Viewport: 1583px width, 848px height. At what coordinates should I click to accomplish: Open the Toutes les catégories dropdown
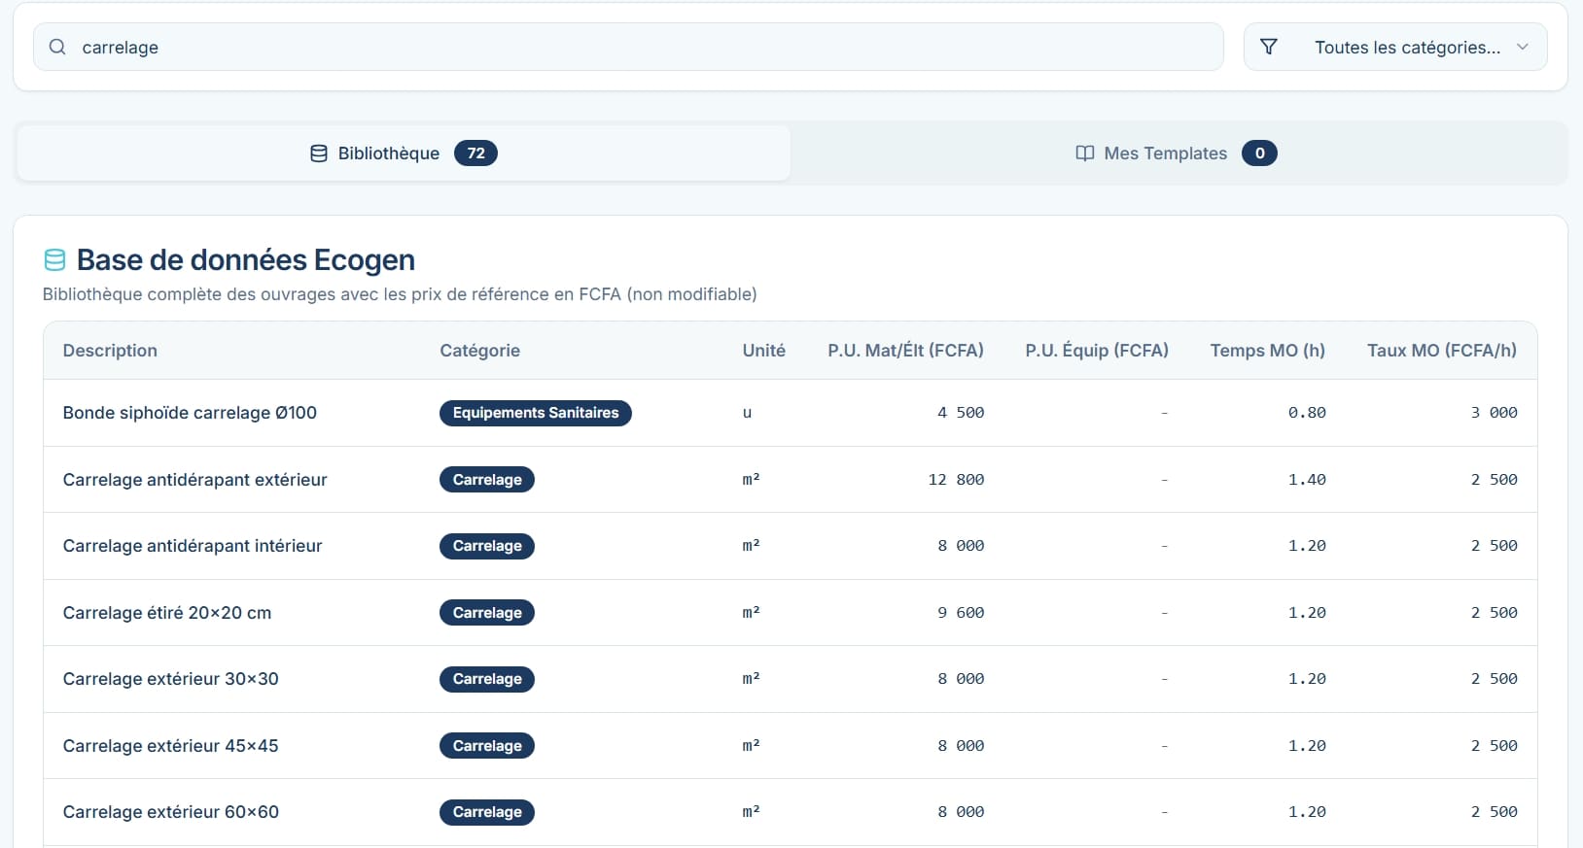pyautogui.click(x=1395, y=47)
